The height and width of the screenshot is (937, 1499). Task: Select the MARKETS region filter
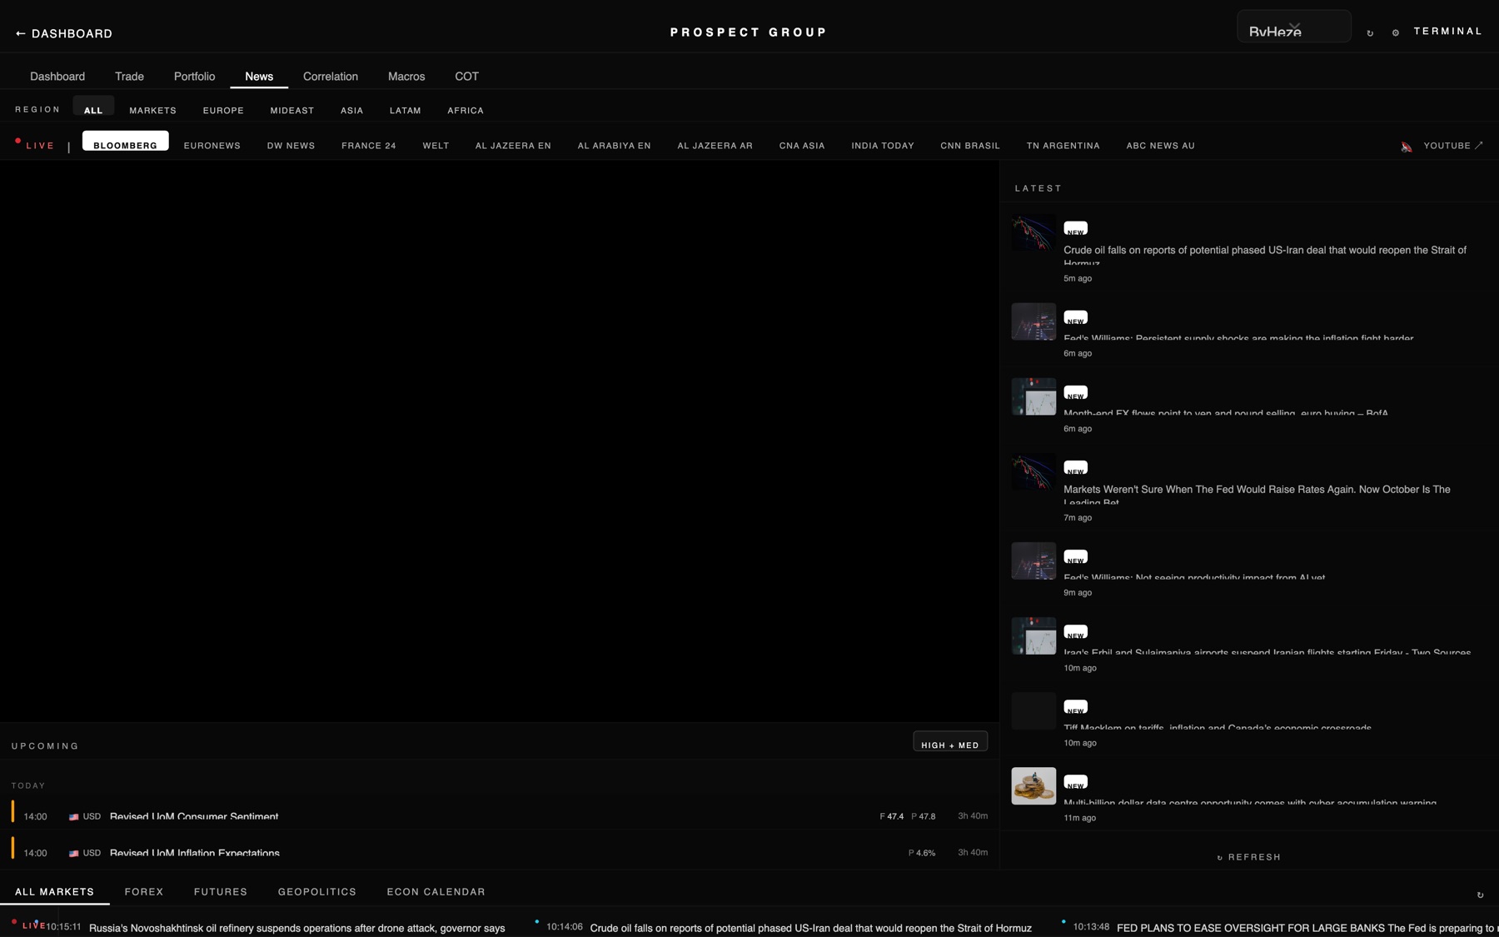point(152,110)
